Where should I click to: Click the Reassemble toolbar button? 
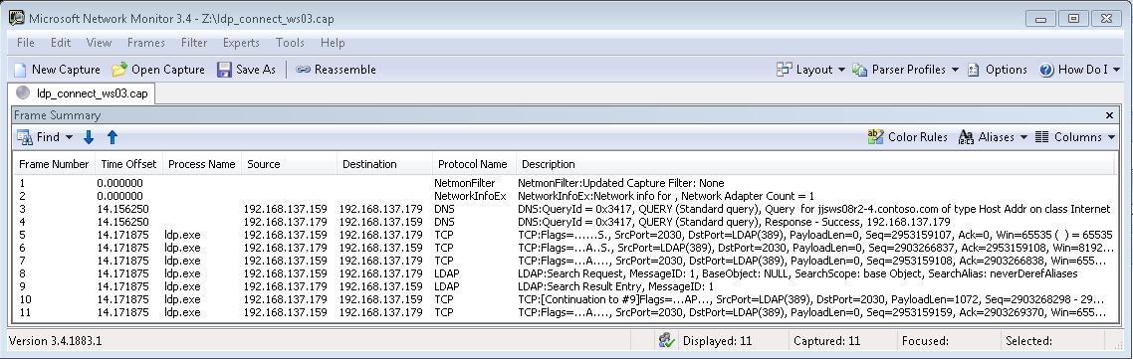pos(336,70)
